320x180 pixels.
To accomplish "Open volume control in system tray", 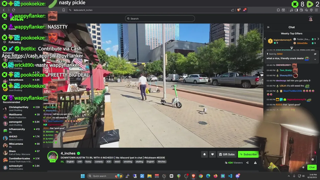I will (x=303, y=176).
